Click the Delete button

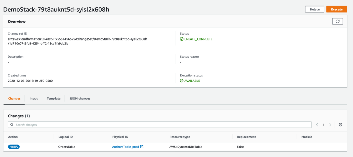pos(314,9)
